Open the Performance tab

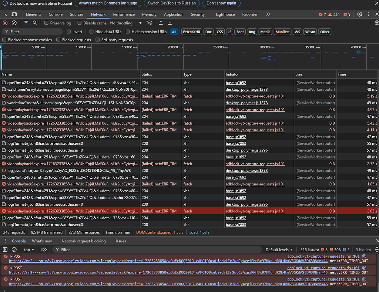(x=124, y=14)
